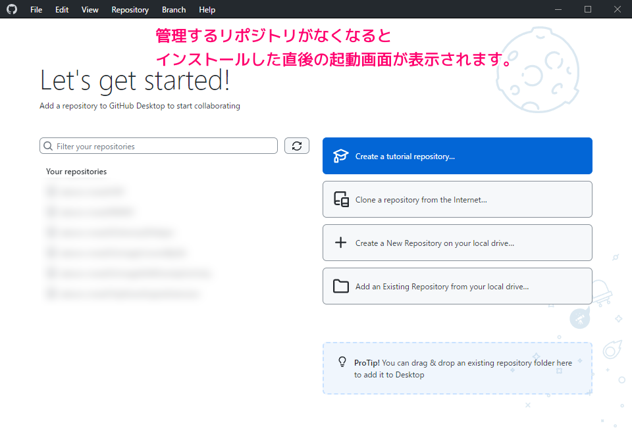Click the ProTip lightbulb icon
The image size is (632, 434).
(x=342, y=362)
